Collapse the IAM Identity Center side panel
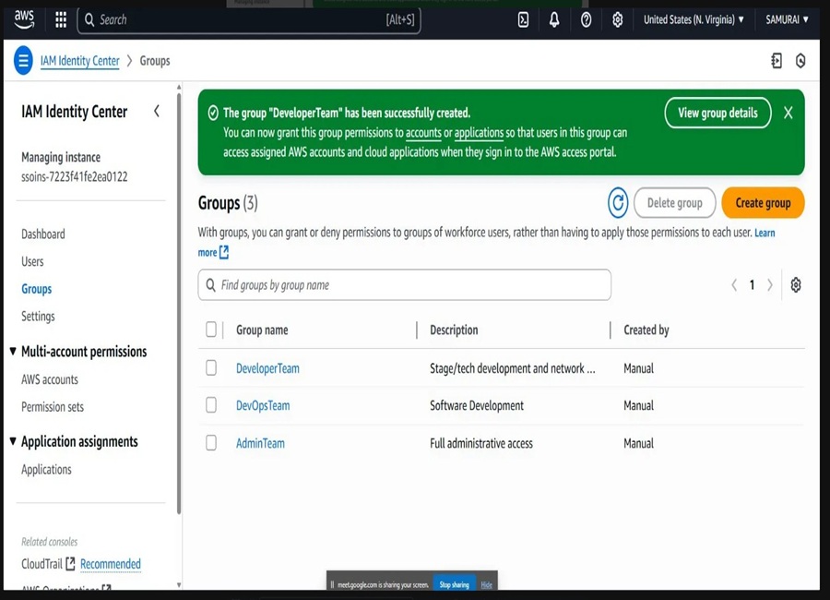Viewport: 830px width, 600px height. click(157, 112)
